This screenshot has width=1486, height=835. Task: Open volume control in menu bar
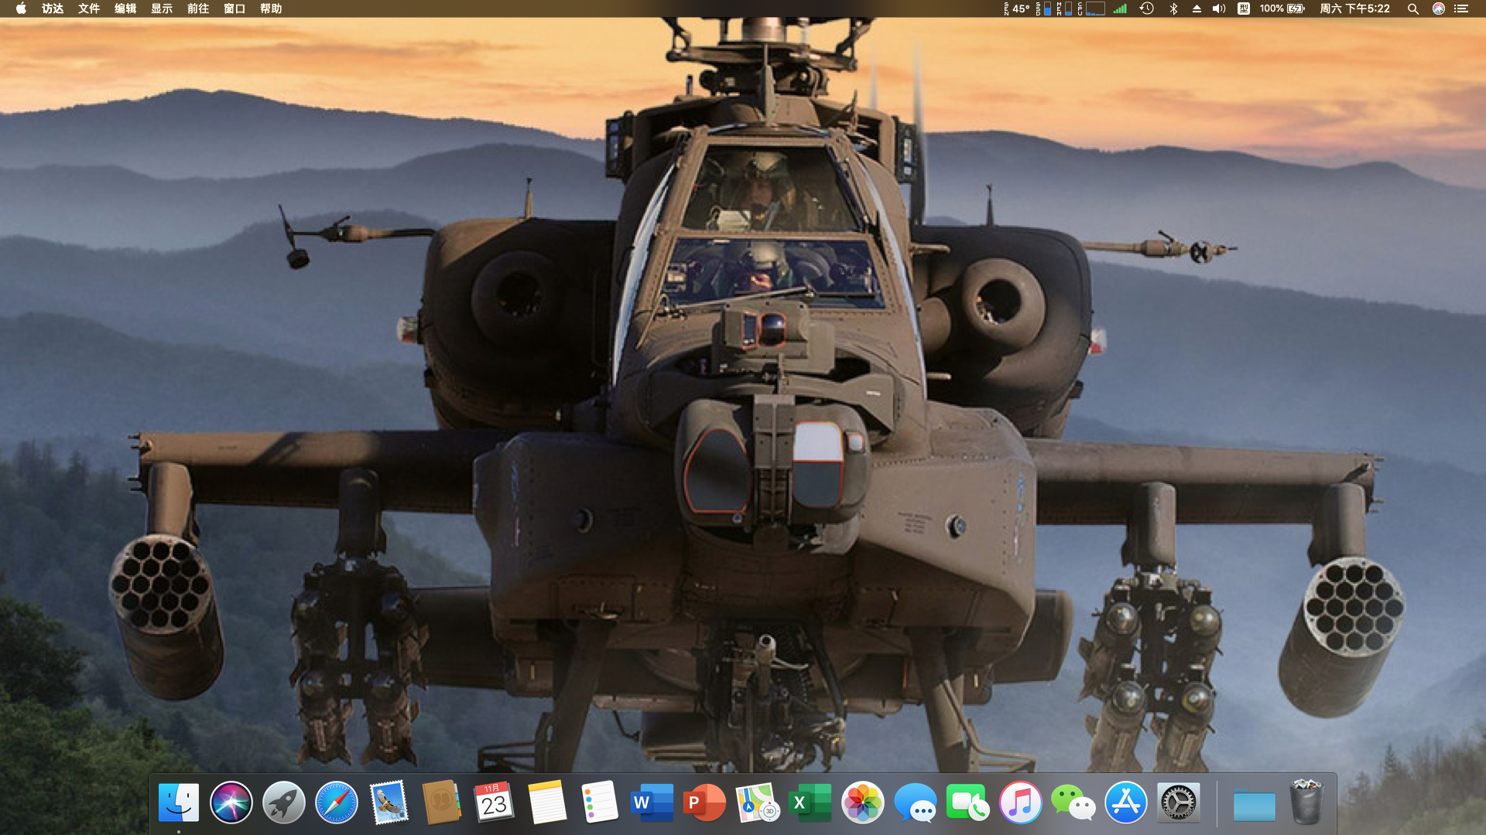tap(1219, 9)
